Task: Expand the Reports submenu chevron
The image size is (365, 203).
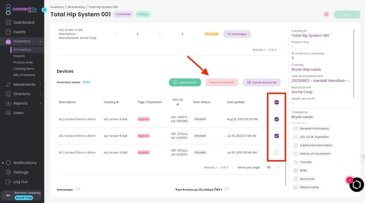Action: click(x=40, y=103)
